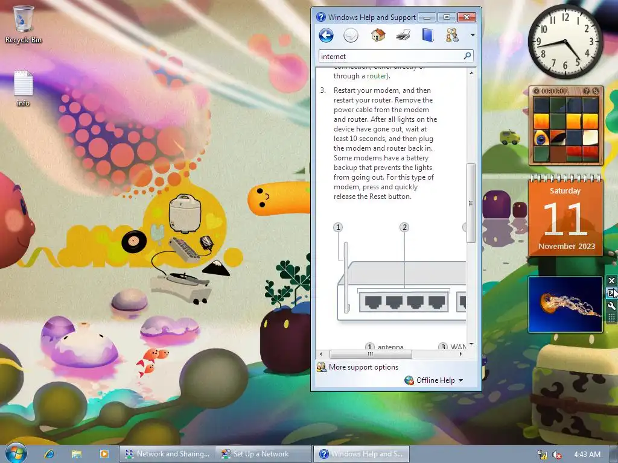Click the analog Clock gadget

point(565,42)
